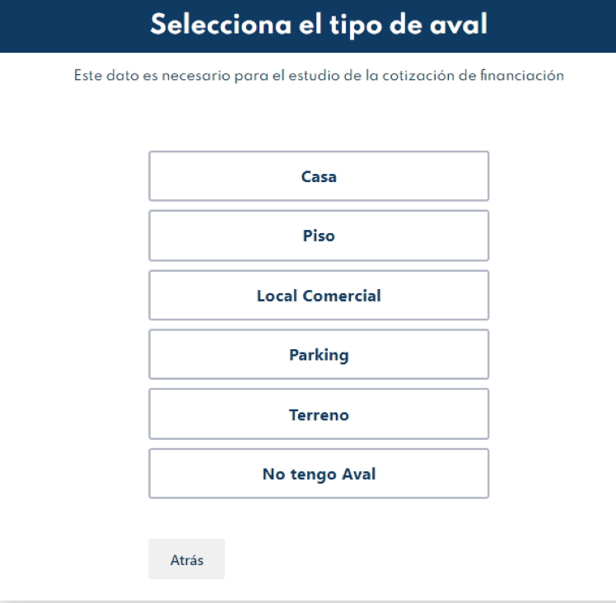Select Parking as the aval type
The image size is (616, 603).
point(319,355)
